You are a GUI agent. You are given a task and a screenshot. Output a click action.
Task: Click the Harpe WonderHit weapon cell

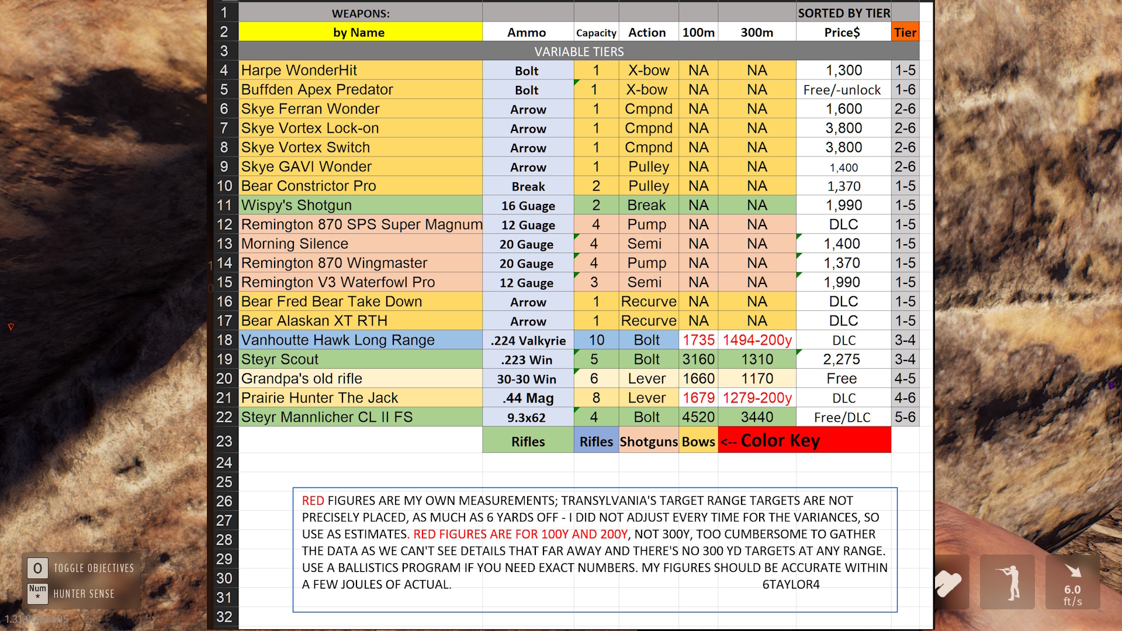[360, 70]
